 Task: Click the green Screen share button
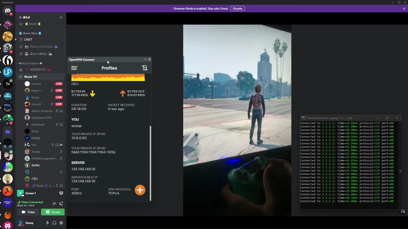tap(53, 212)
